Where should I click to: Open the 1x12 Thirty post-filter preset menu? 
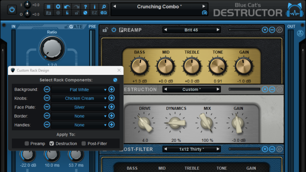[x=191, y=149]
